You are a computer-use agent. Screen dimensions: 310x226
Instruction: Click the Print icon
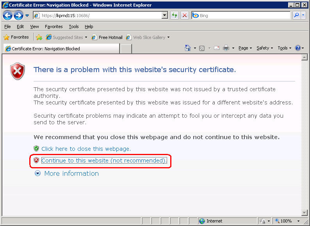[x=226, y=48]
